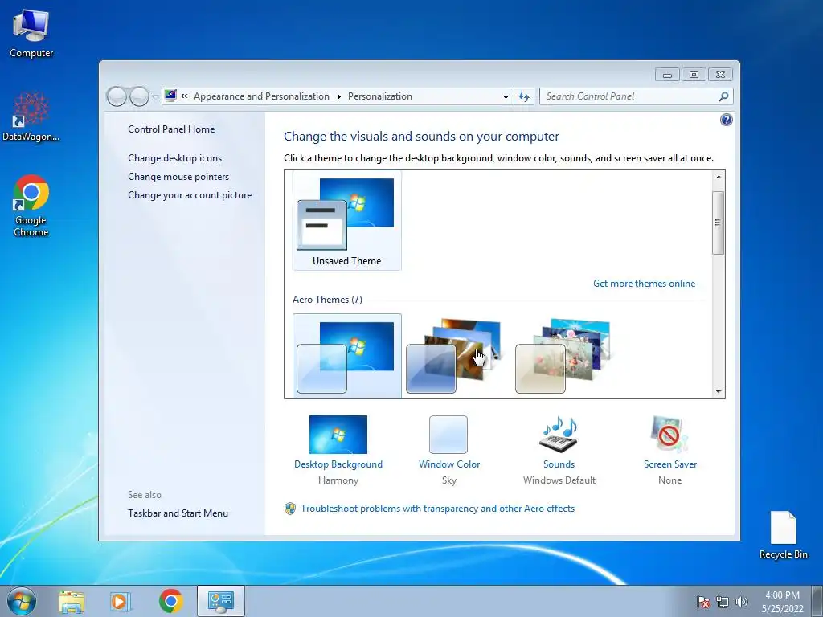Click the refresh button beside address bar

[524, 96]
